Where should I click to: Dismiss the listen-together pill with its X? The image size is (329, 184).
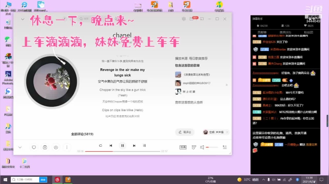click(227, 132)
